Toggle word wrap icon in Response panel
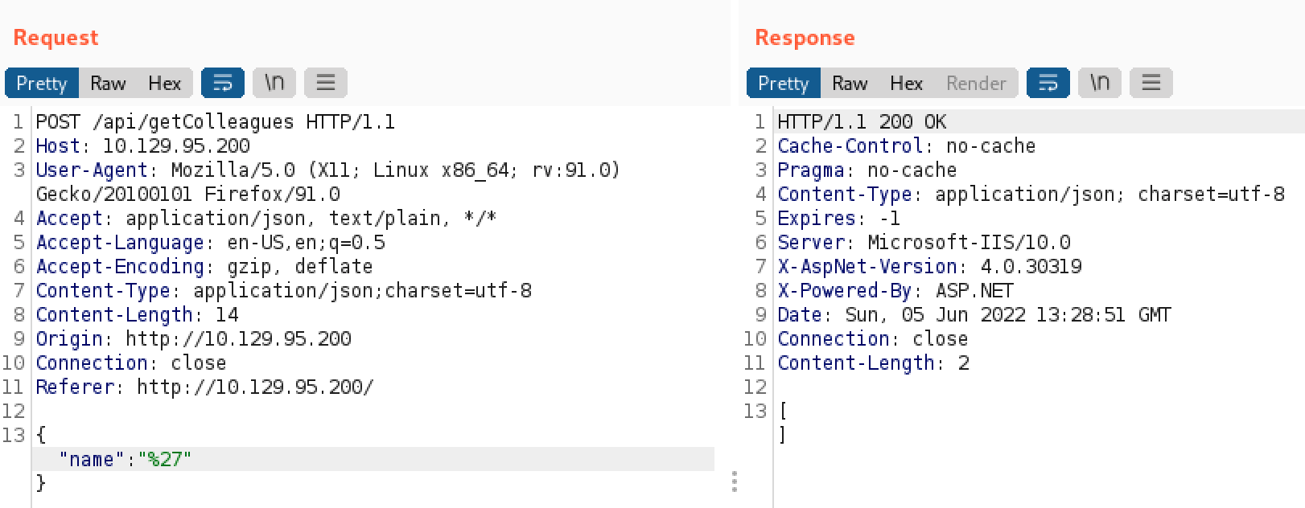Viewport: 1305px width, 508px height. click(1048, 83)
